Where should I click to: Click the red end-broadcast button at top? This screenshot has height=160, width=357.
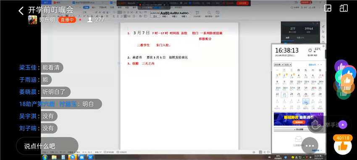pos(242,3)
